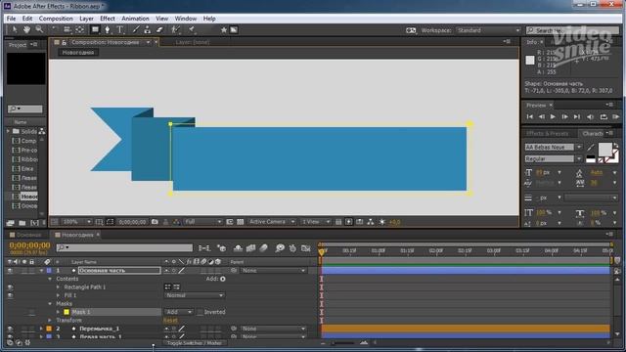Image resolution: width=626 pixels, height=352 pixels.
Task: Open the Composition menu
Action: coord(56,19)
